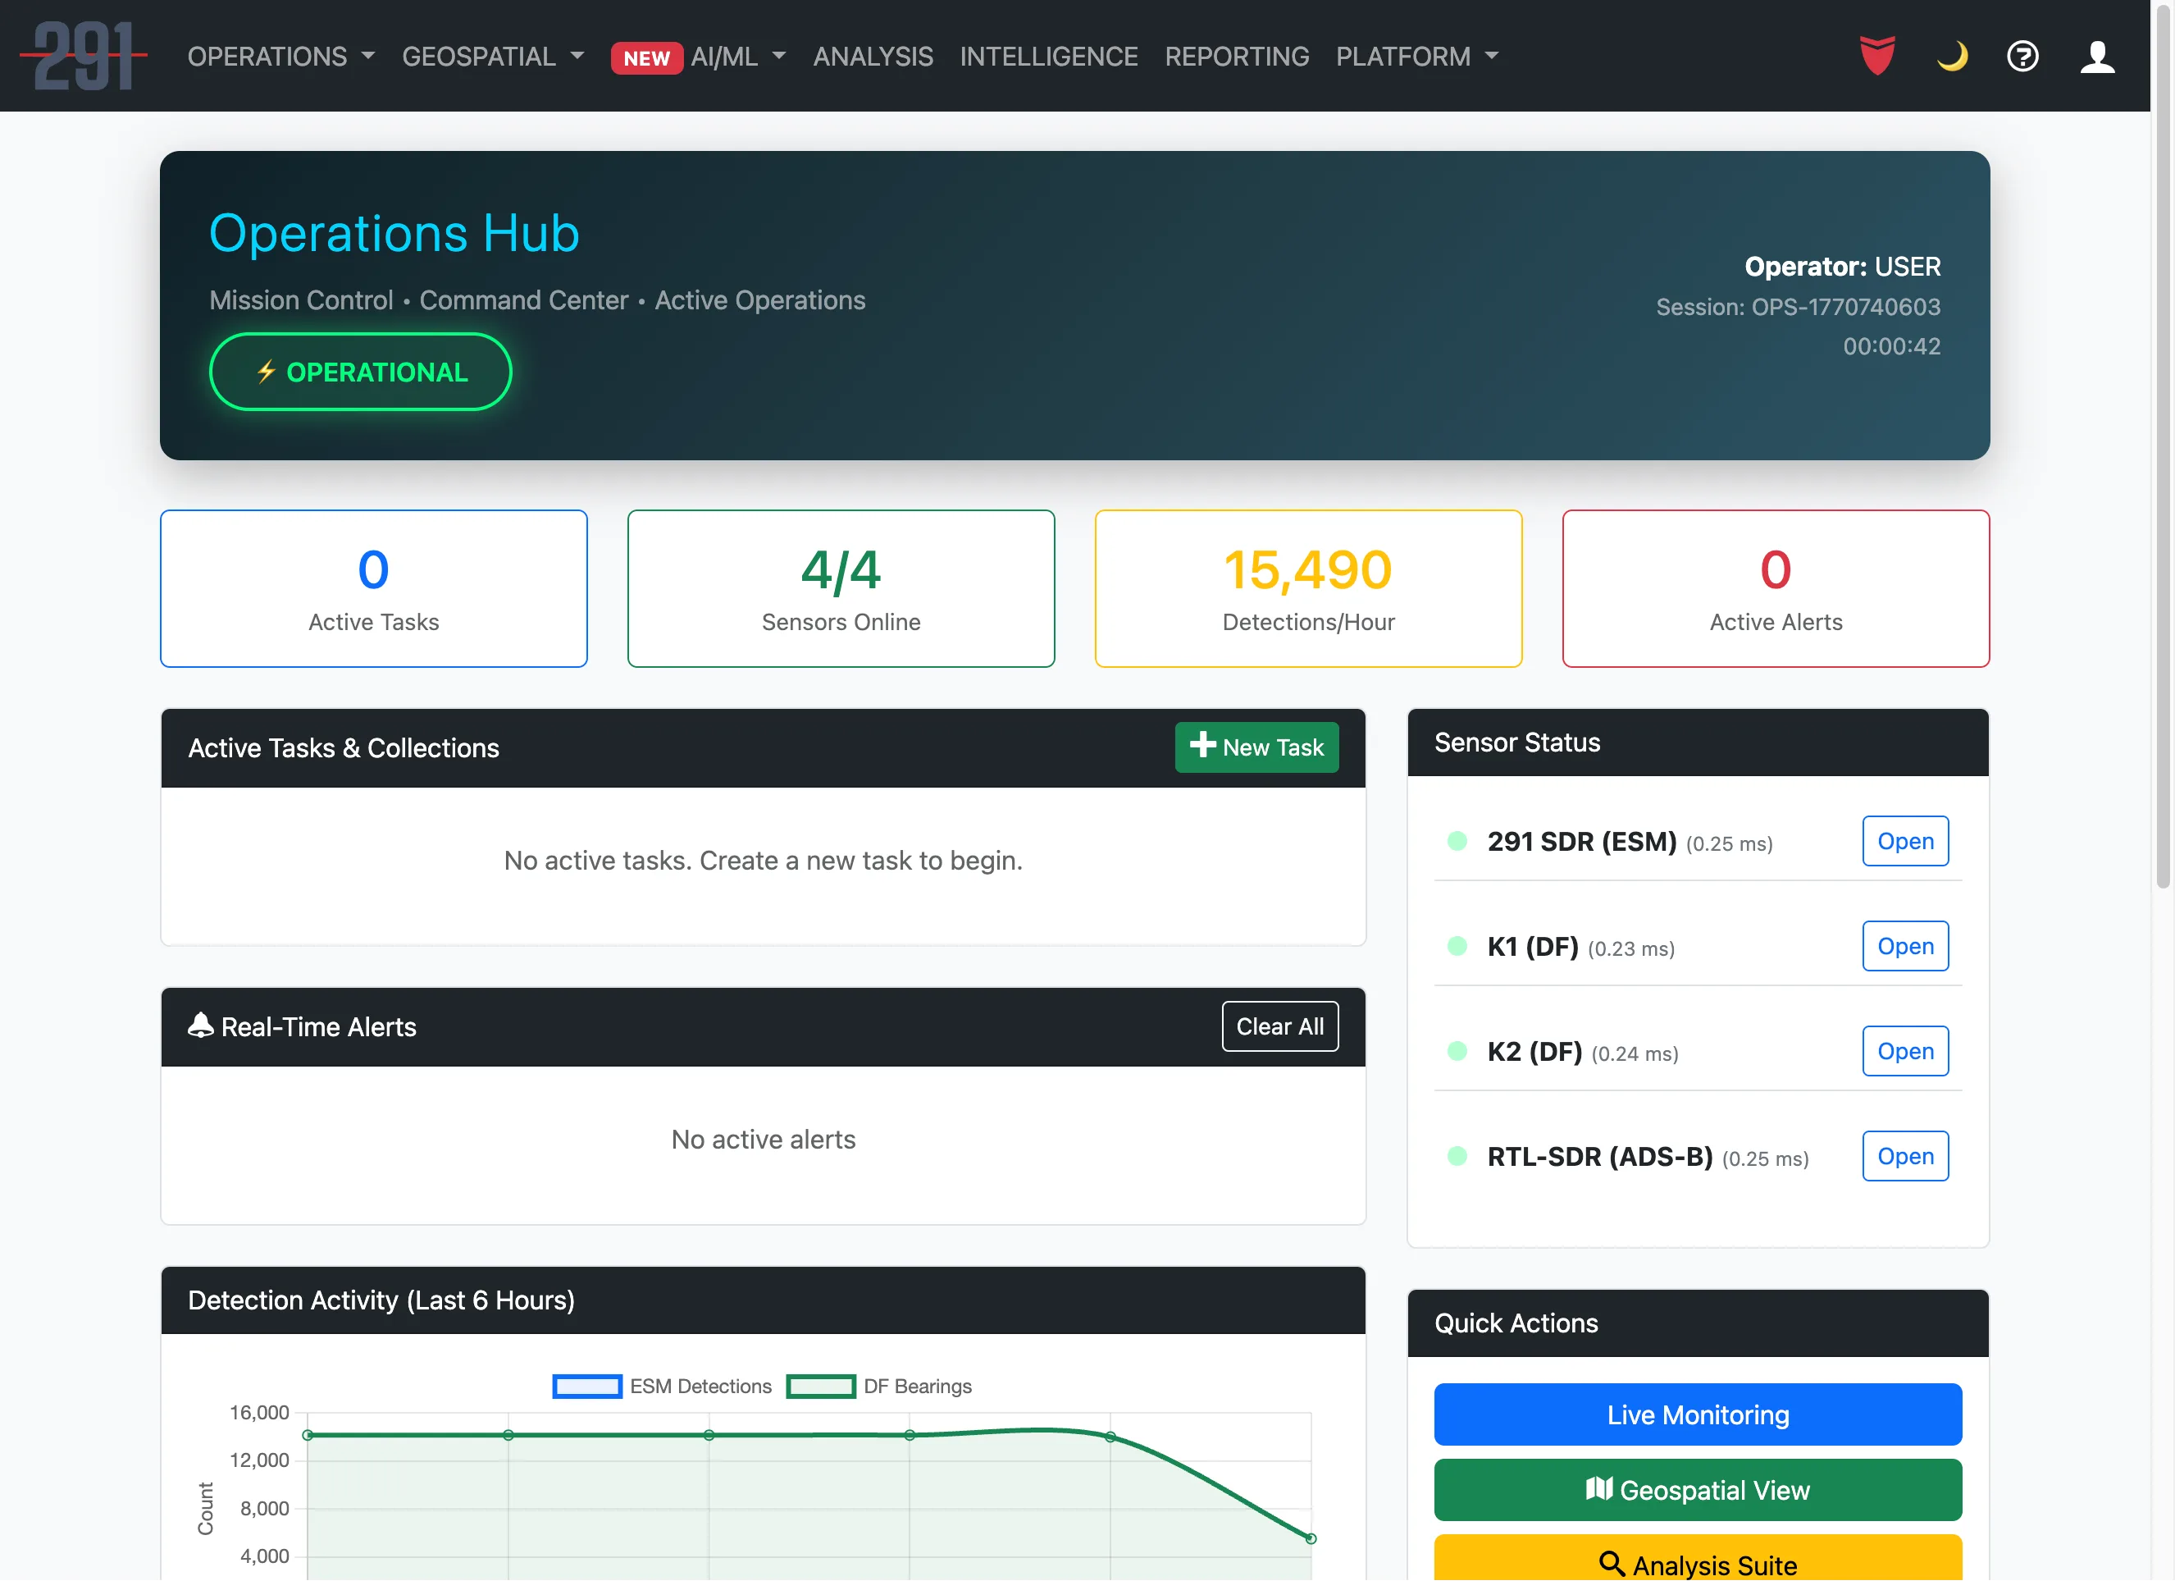Click the lightning bolt in the OPERATIONAL badge
Viewport: 2175px width, 1581px height.
pyautogui.click(x=268, y=372)
